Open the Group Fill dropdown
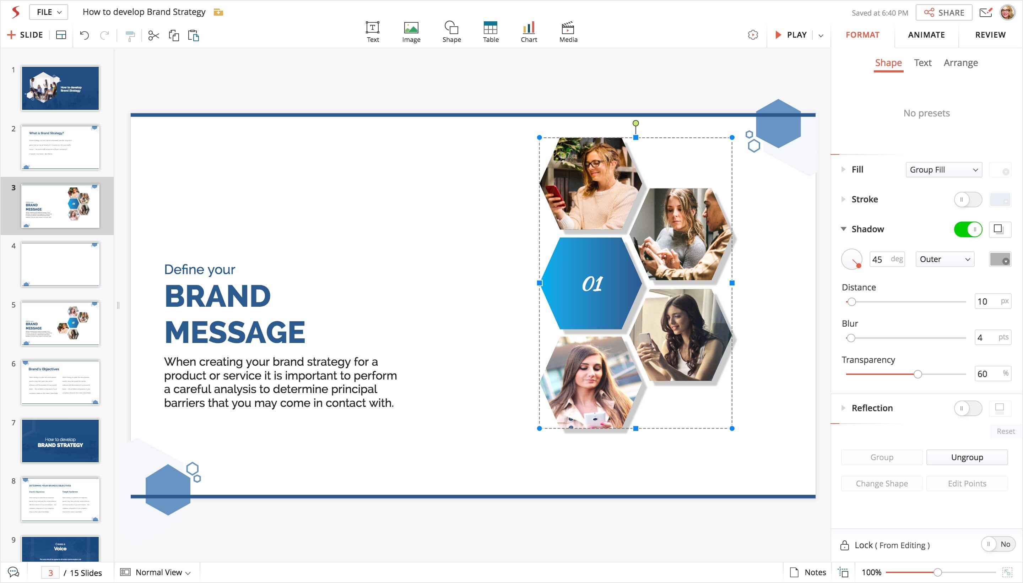This screenshot has width=1023, height=583. click(x=943, y=170)
